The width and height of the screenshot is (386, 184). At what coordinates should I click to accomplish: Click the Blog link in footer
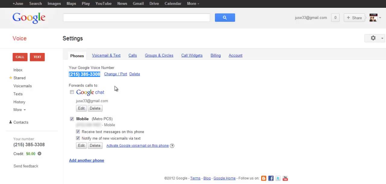pos(207,178)
